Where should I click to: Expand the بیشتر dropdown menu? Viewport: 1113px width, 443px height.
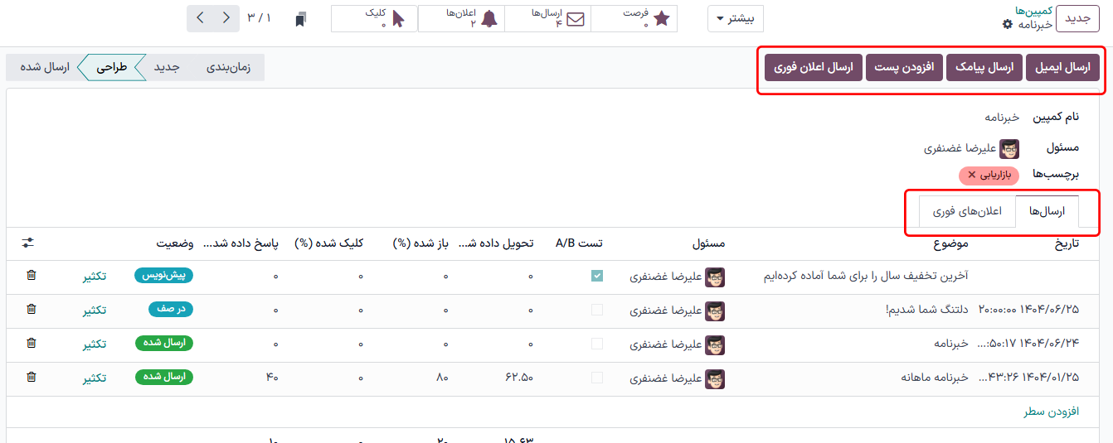coord(735,18)
